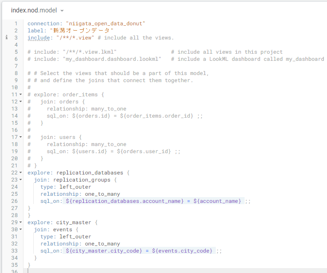The width and height of the screenshot is (327, 273).
Task: Fold the replication_databases explore at line 22
Action: (21, 173)
